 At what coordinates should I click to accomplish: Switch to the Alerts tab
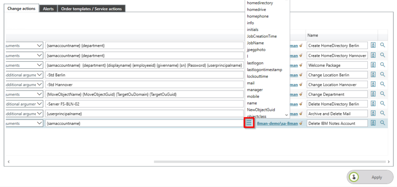pos(48,9)
